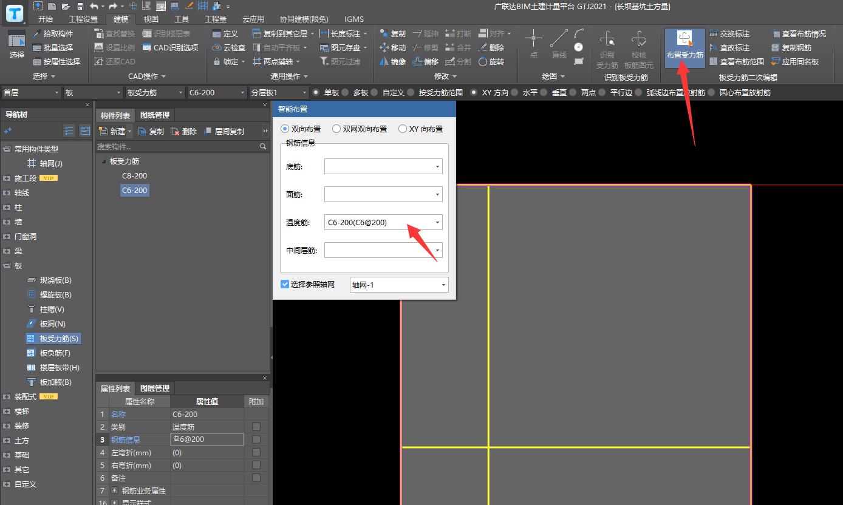Expand the 柱 node in navigation tree
This screenshot has width=843, height=505.
coord(7,208)
